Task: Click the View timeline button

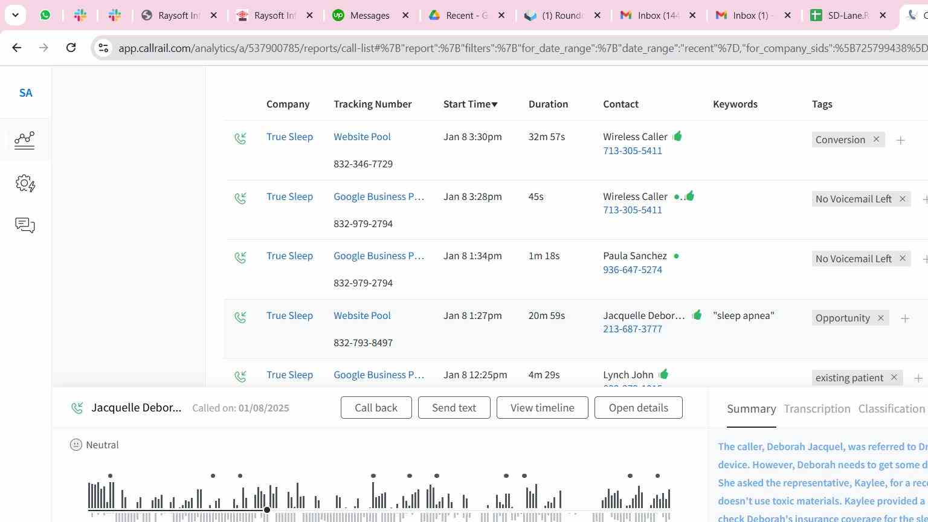Action: click(x=542, y=408)
